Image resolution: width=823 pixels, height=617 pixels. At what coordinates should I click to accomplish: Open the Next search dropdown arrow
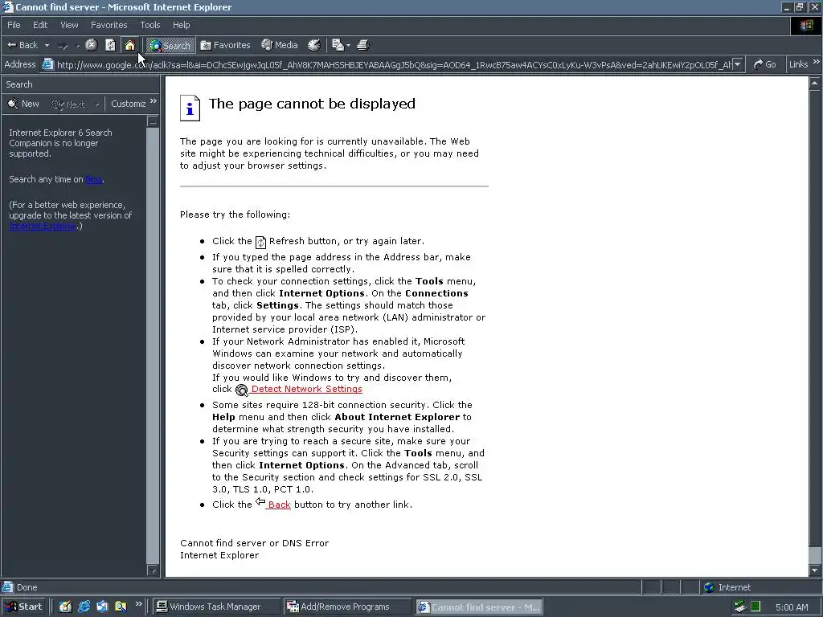tap(97, 104)
